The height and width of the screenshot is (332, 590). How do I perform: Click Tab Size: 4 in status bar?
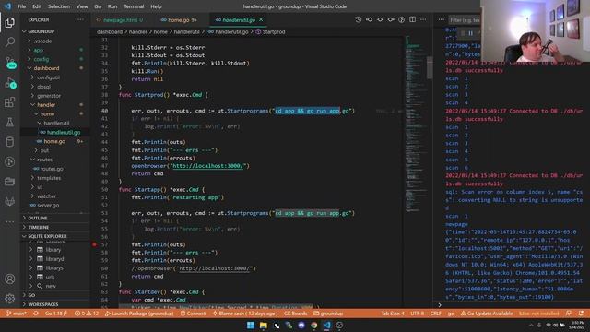click(x=393, y=314)
